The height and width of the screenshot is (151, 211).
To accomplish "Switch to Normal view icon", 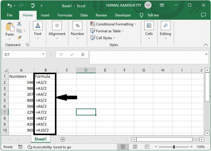I will click(123, 147).
